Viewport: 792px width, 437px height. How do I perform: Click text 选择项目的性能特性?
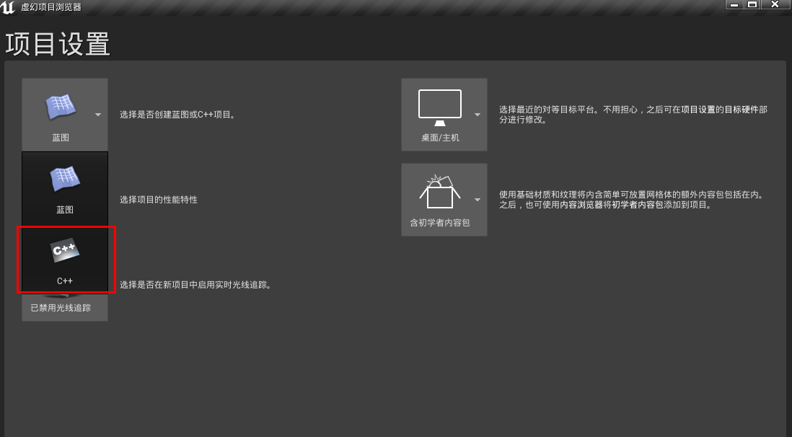[159, 200]
